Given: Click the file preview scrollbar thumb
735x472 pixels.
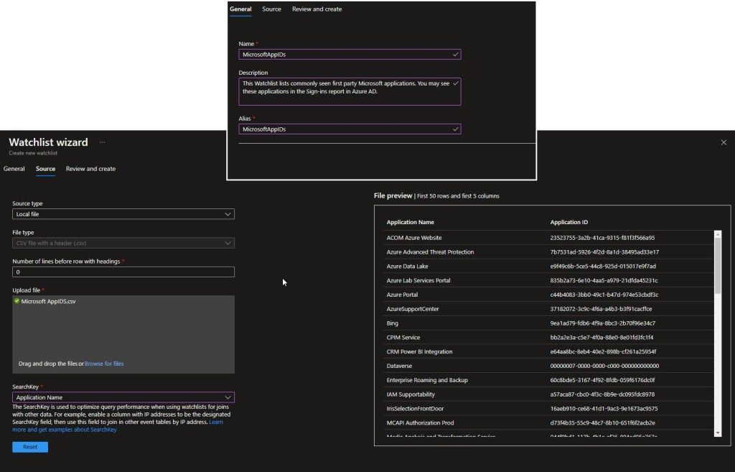Looking at the screenshot, I should click(x=717, y=266).
